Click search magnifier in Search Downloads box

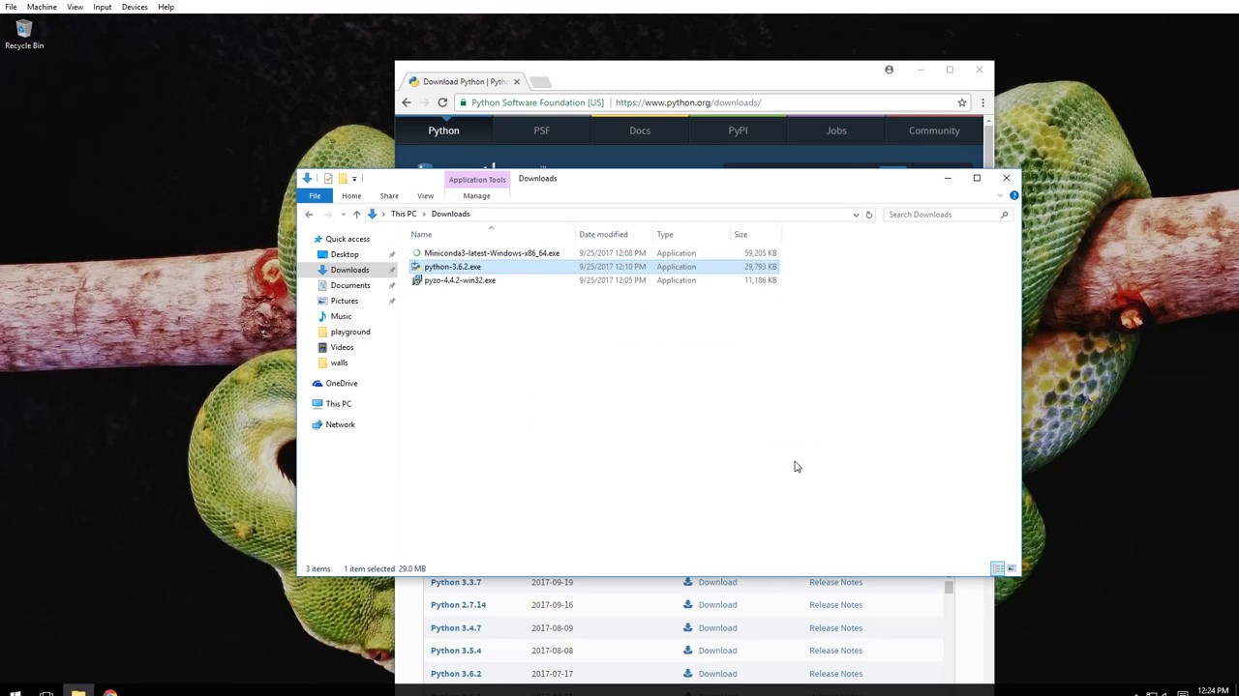[x=1004, y=215]
